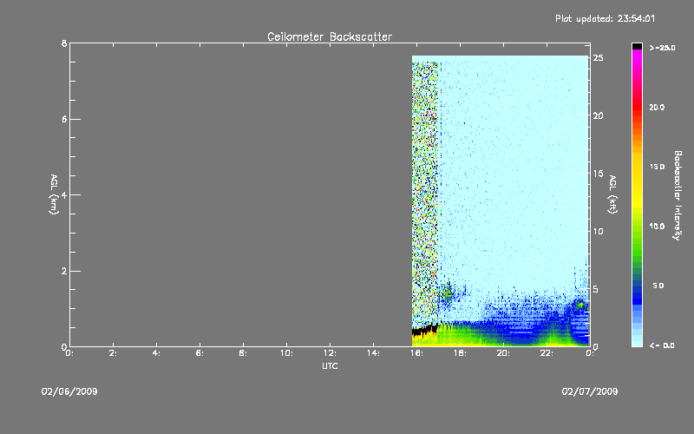The height and width of the screenshot is (434, 694).
Task: Click the blue band near 5.0 on colorbar
Action: pyautogui.click(x=637, y=286)
